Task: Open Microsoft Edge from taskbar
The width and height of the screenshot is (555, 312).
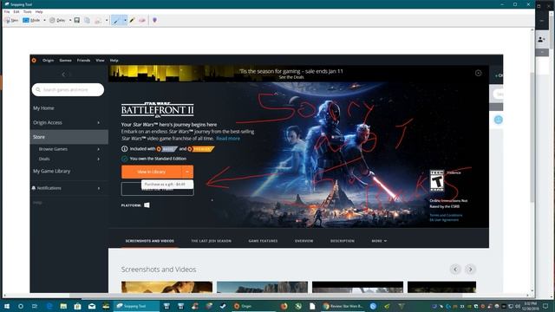Action: [49, 306]
